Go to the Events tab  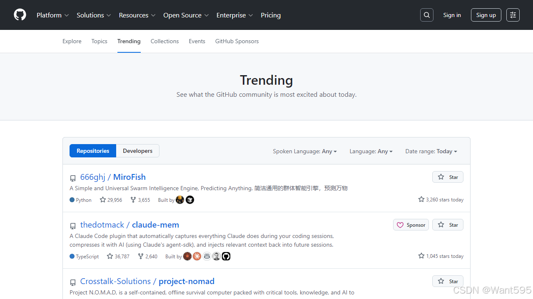click(x=197, y=41)
